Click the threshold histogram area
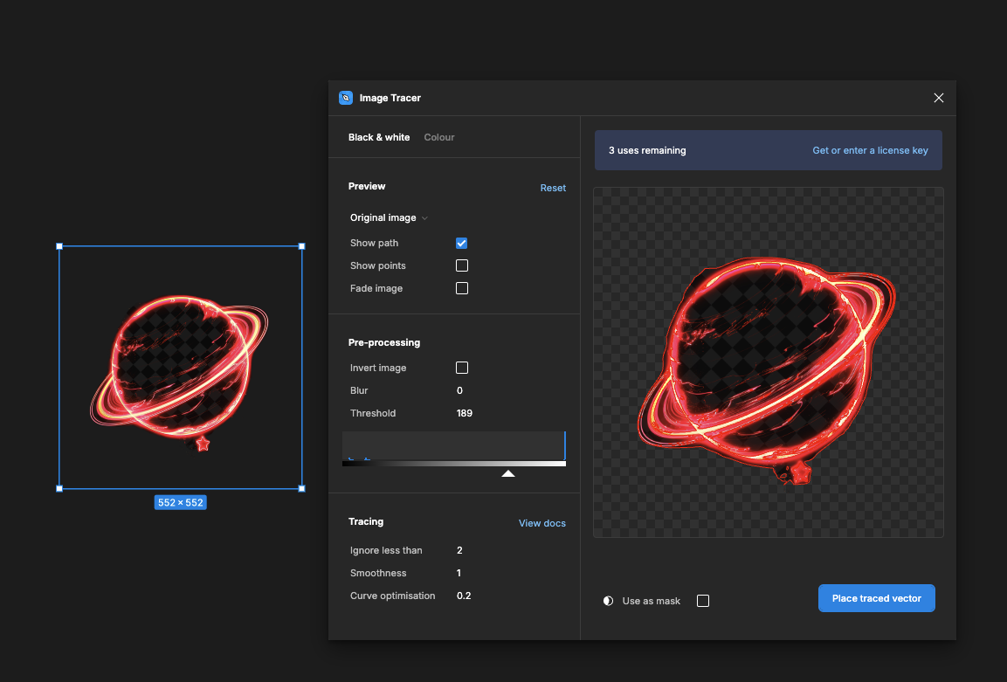1007x682 pixels. [x=454, y=446]
